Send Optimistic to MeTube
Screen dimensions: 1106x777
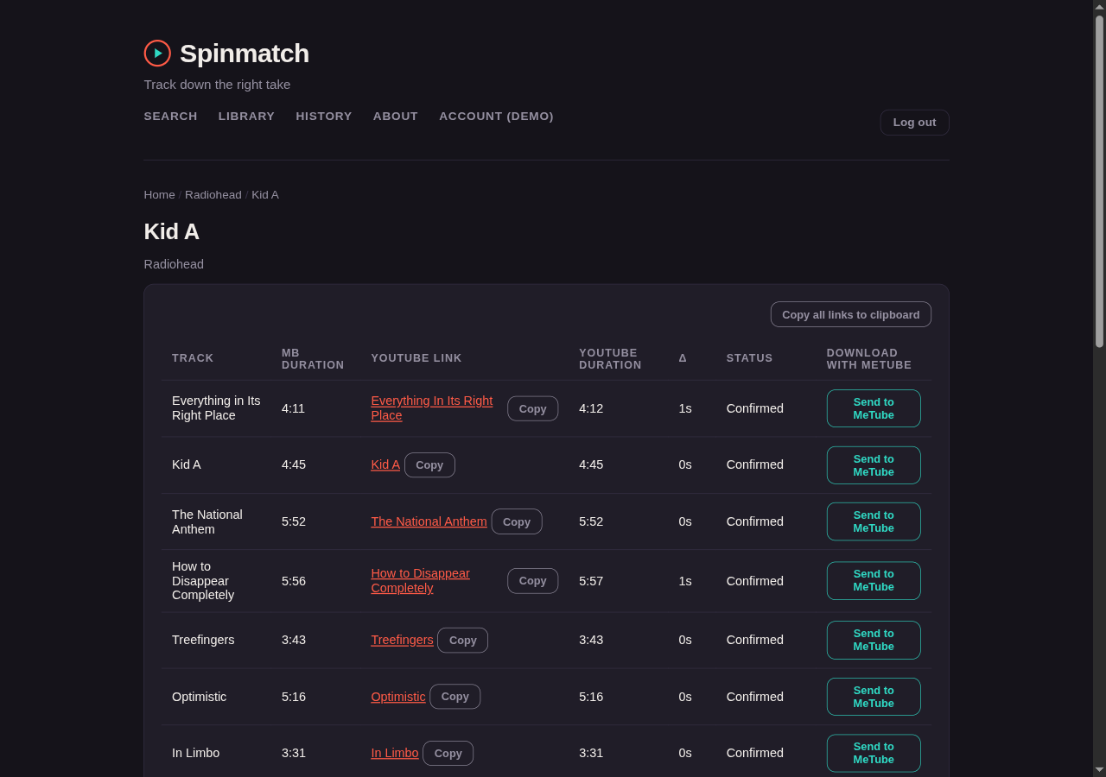coord(874,697)
